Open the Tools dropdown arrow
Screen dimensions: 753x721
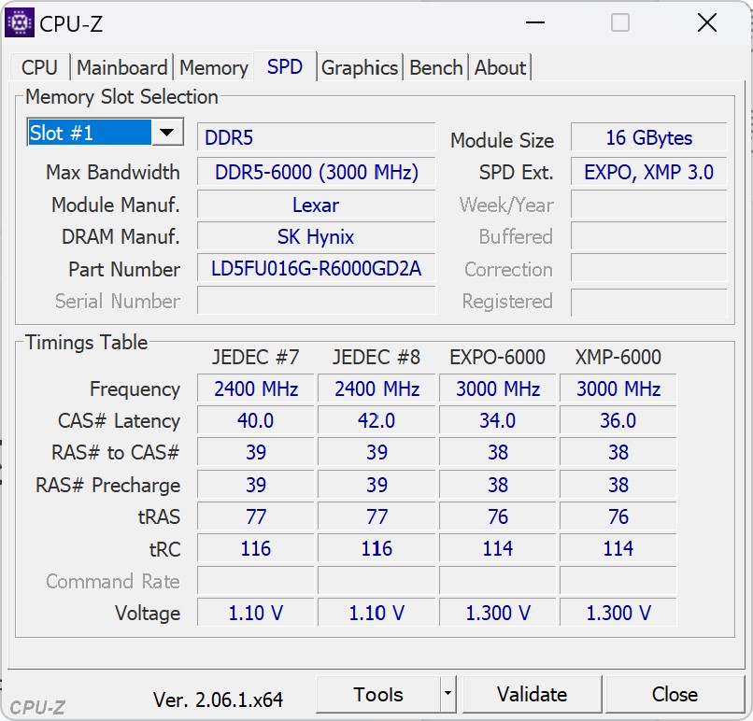click(448, 694)
